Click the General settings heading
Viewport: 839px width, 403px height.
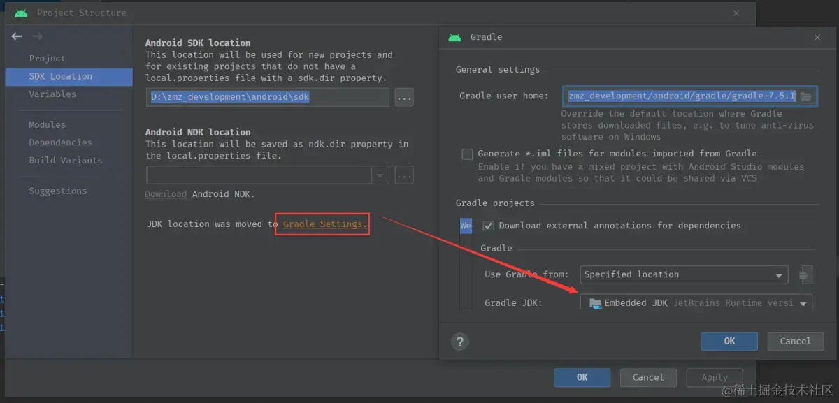(x=498, y=70)
